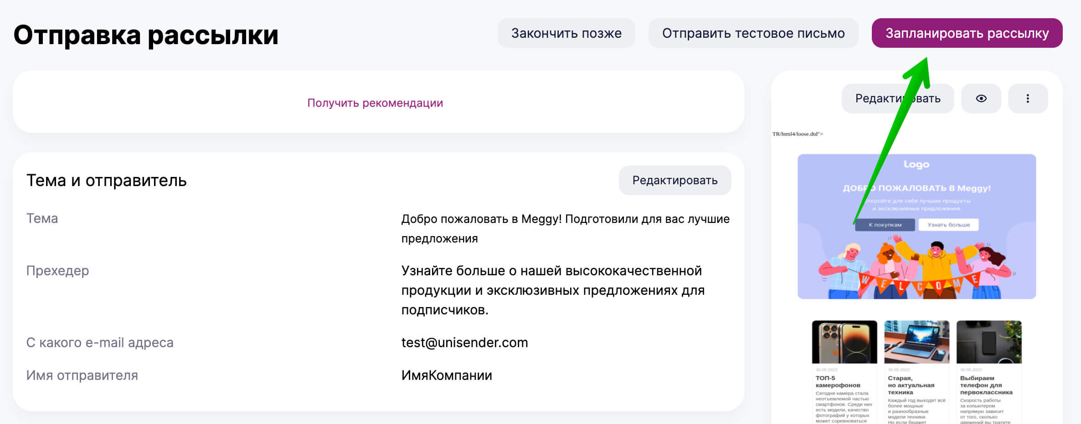Click 'Выбираем телефон для первоклассника' article title
This screenshot has width=1081, height=424.
point(986,385)
